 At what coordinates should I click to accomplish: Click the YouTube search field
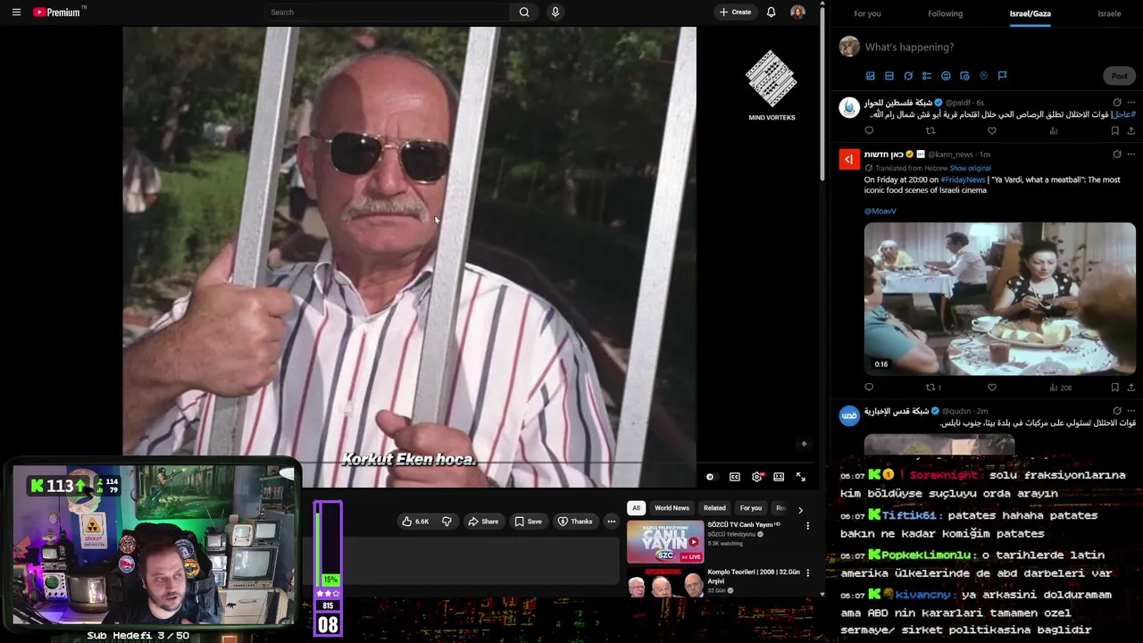pos(387,13)
